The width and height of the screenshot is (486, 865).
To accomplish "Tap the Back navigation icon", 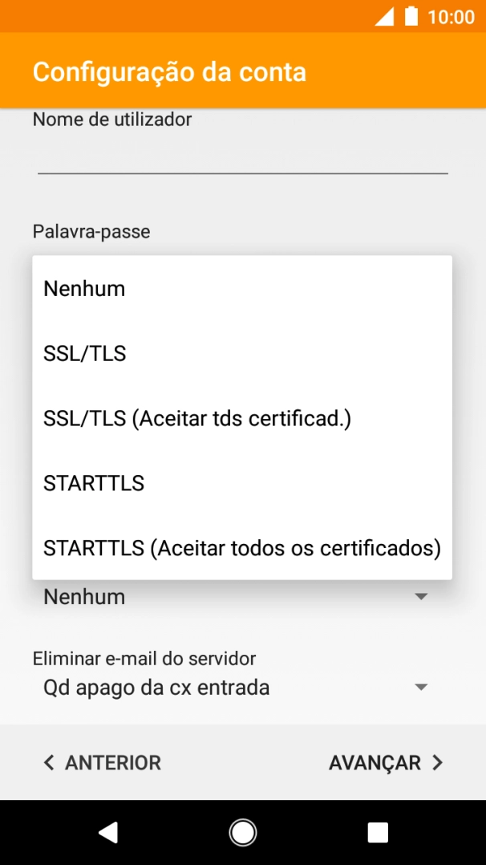I will click(108, 832).
